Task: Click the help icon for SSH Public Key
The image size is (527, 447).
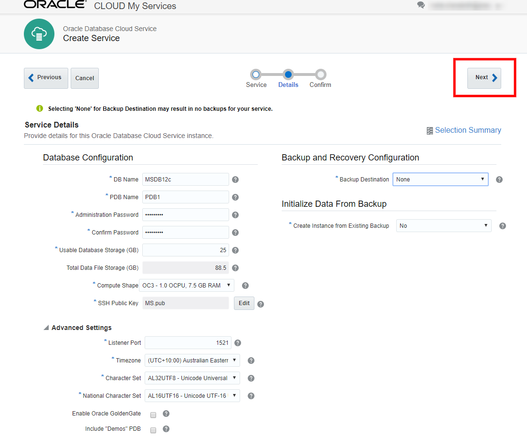Action: pyautogui.click(x=261, y=303)
